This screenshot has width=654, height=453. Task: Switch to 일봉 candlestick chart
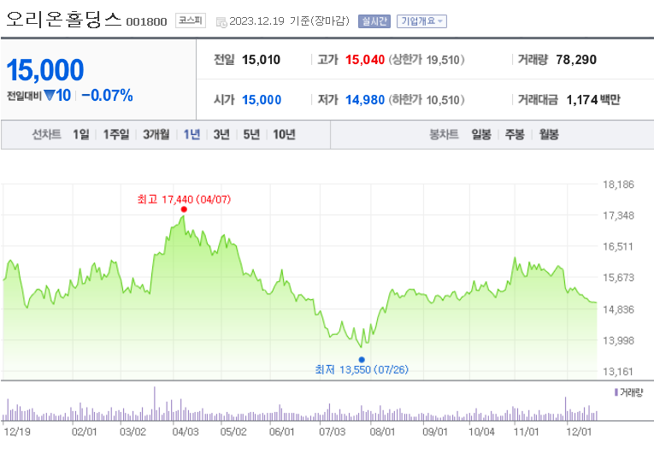click(x=481, y=134)
